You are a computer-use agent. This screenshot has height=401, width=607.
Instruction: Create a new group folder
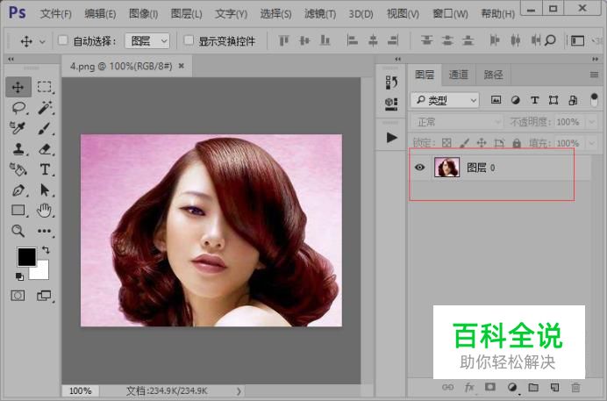point(533,387)
